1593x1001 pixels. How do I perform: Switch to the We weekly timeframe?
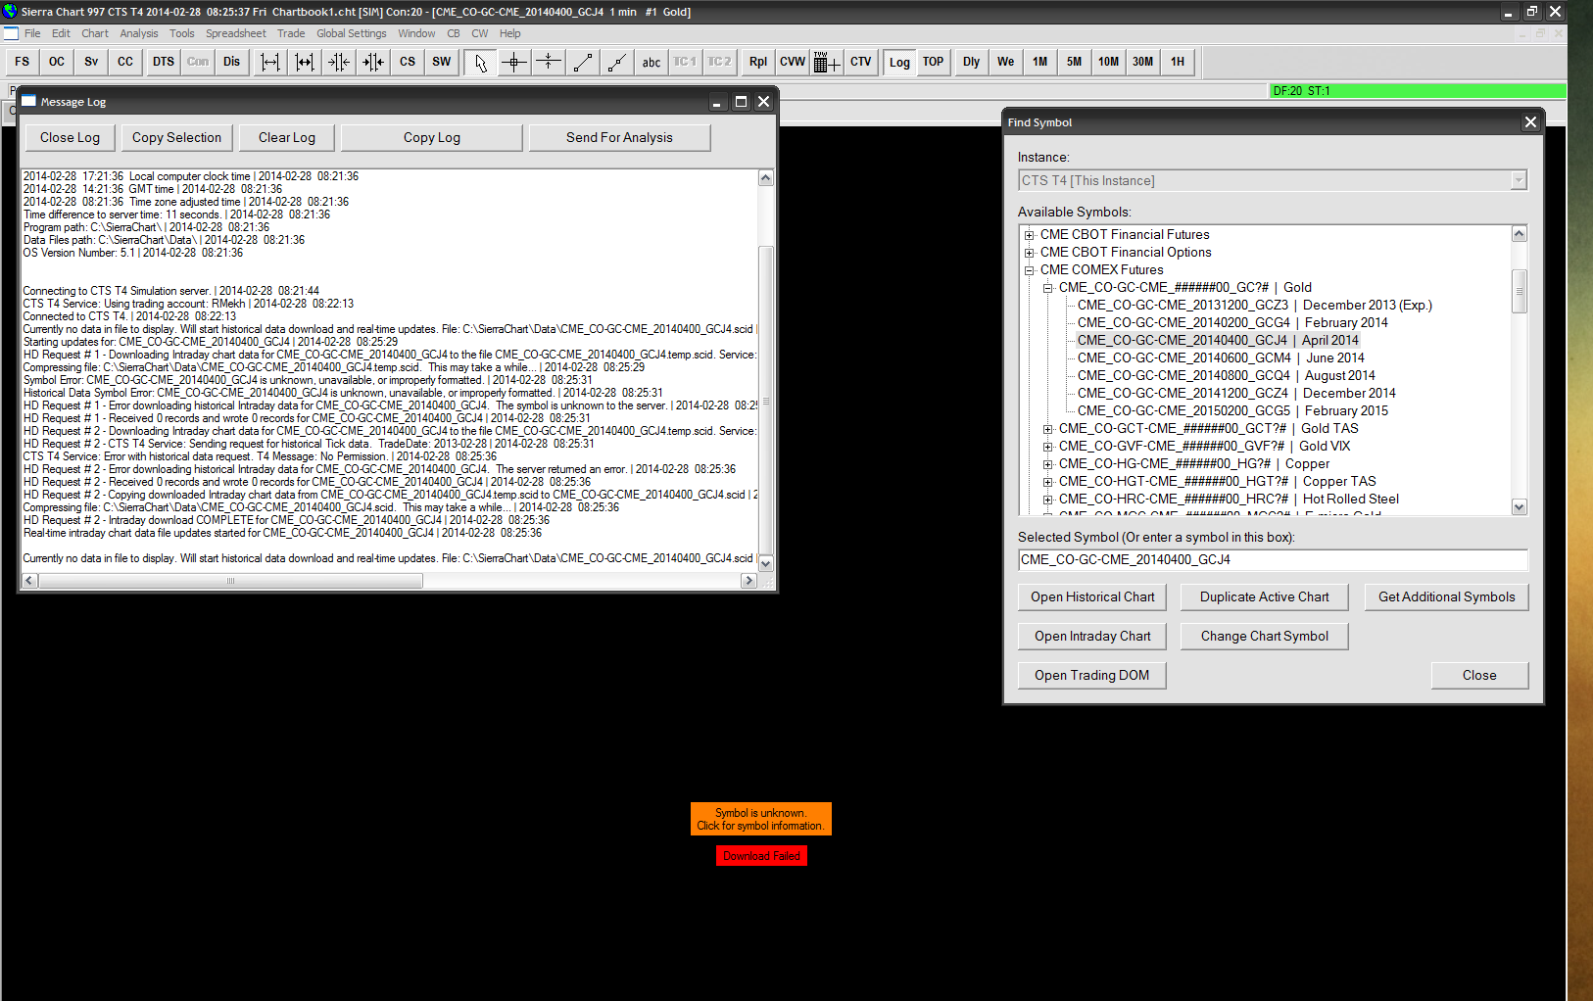coord(1006,62)
